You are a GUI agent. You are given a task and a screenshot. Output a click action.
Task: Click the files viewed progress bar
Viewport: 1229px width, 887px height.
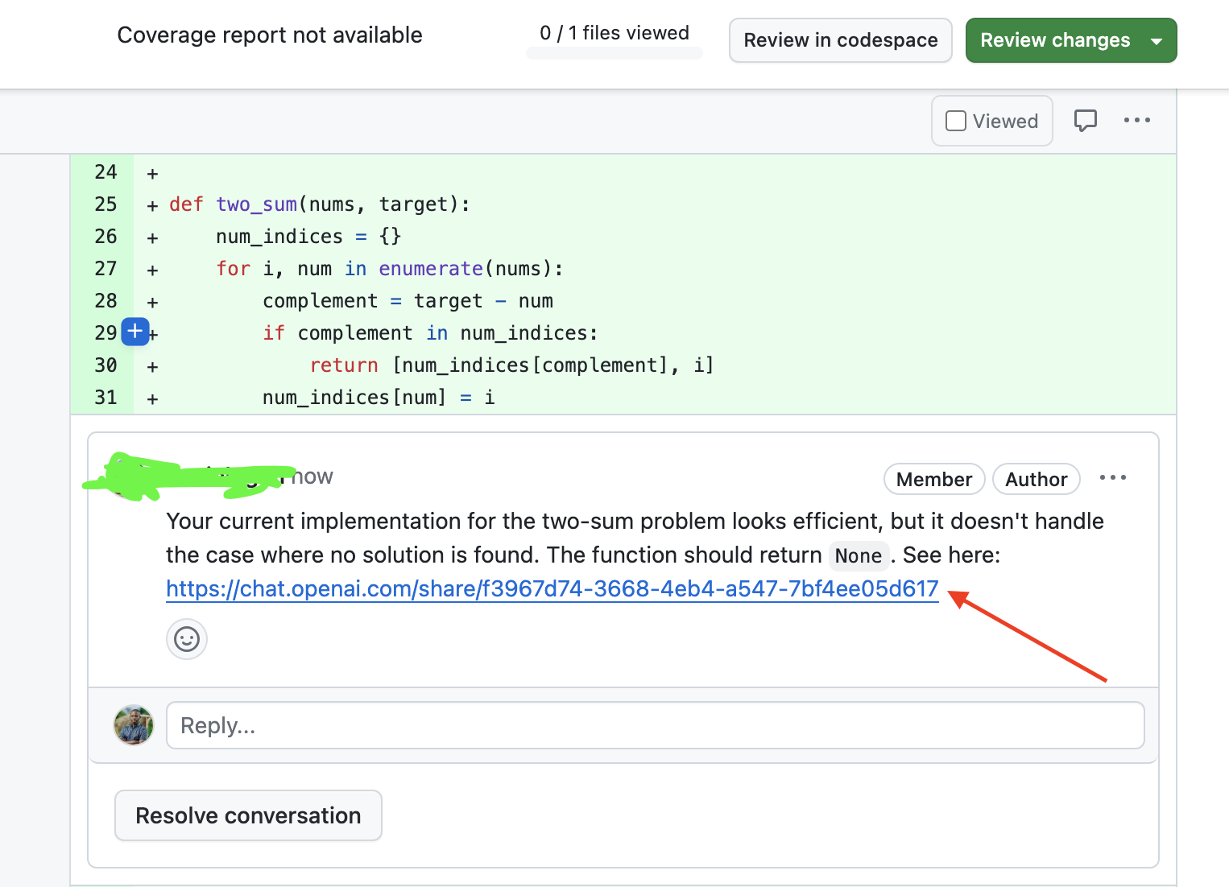click(614, 55)
